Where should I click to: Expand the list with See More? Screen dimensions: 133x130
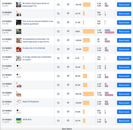click(67, 129)
